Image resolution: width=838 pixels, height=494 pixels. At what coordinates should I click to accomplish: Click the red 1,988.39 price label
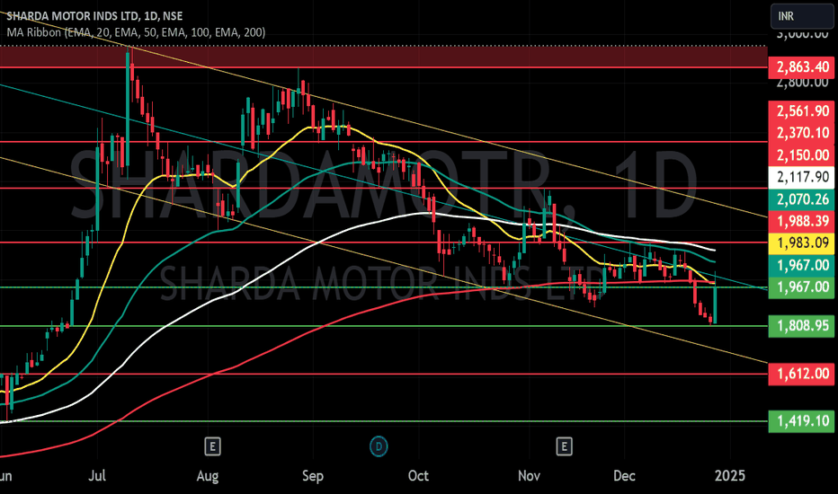(x=802, y=221)
